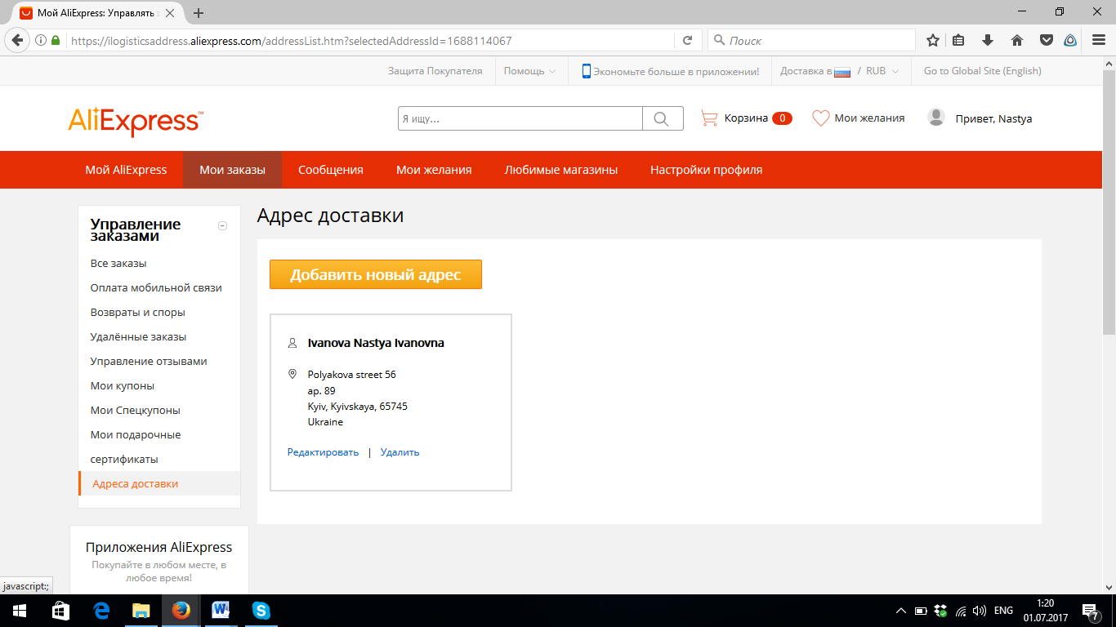1116x627 pixels.
Task: Open File Explorer from taskbar
Action: pyautogui.click(x=141, y=611)
